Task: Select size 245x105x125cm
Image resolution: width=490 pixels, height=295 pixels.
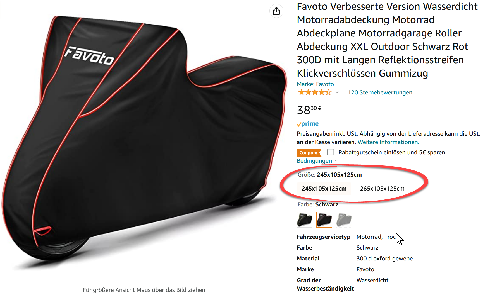Action: [x=324, y=189]
